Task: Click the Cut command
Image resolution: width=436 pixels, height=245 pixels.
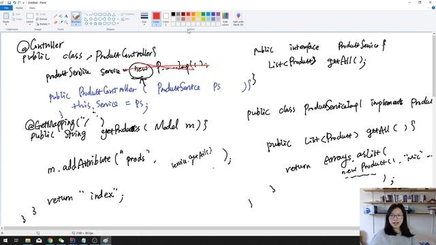Action: point(16,14)
